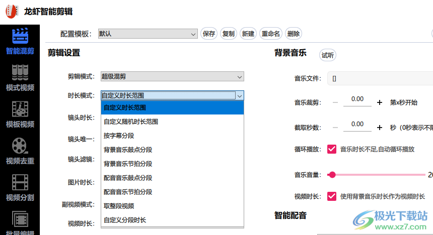Viewport: 433px width, 235px height.
Task: Select 自定义随机时长范围 option
Action: [172, 122]
